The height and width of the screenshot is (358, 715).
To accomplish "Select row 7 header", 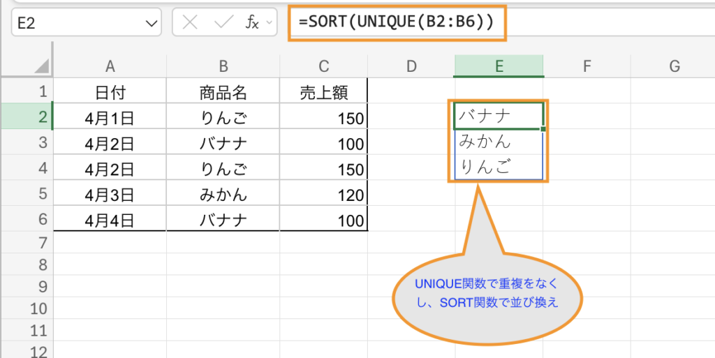I will click(42, 243).
